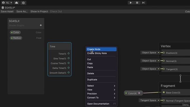Image resolution: width=190 pixels, height=107 pixels.
Task: Click Save Asset
Action: coord(7,12)
